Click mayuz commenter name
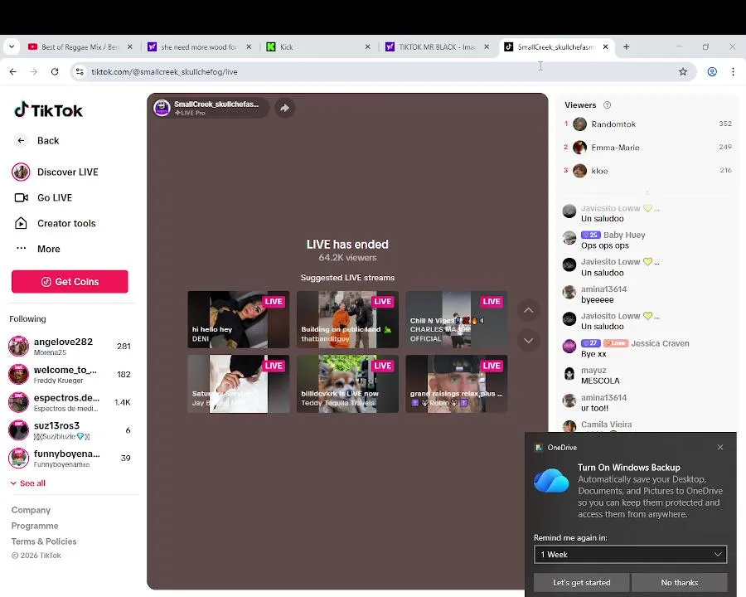This screenshot has width=746, height=597. tap(593, 370)
